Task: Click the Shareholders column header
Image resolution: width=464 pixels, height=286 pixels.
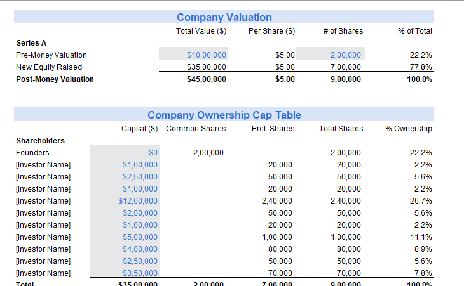Action: (40, 141)
